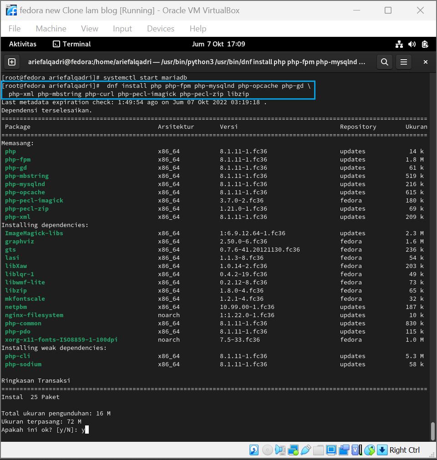Open the VirtualBox View menu

pyautogui.click(x=90, y=29)
